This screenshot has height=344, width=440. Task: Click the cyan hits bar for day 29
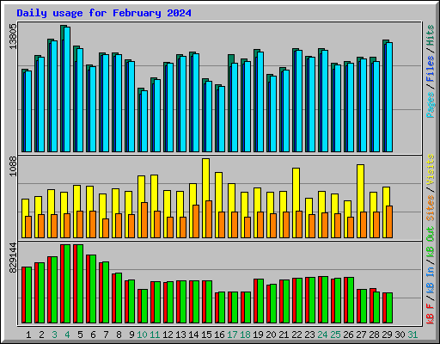click(x=389, y=97)
